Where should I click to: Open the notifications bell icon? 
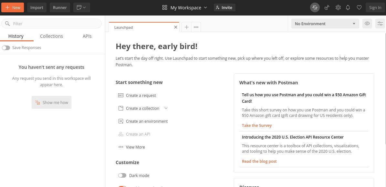pos(348,7)
